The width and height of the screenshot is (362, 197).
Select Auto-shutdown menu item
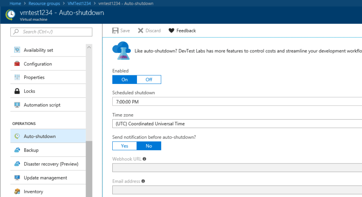click(x=48, y=136)
